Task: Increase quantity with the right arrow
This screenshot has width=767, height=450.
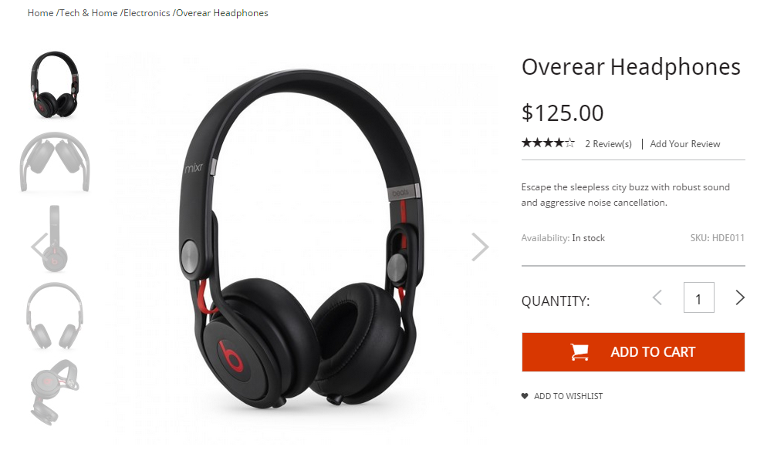Action: [739, 297]
